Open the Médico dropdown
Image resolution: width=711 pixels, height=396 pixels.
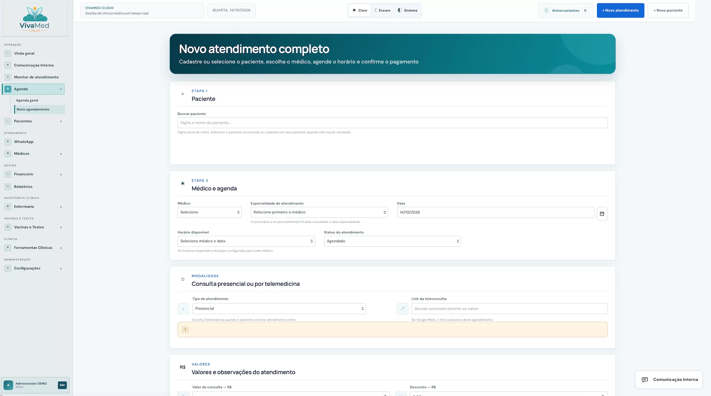point(210,212)
